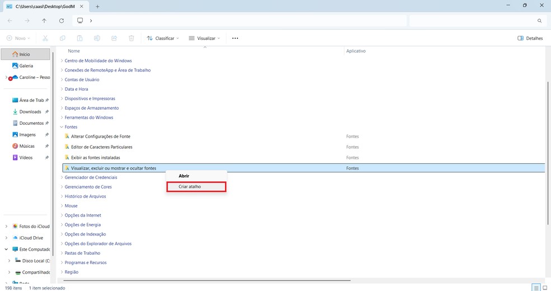Click the search magnifier icon
The image size is (551, 291).
(x=539, y=21)
